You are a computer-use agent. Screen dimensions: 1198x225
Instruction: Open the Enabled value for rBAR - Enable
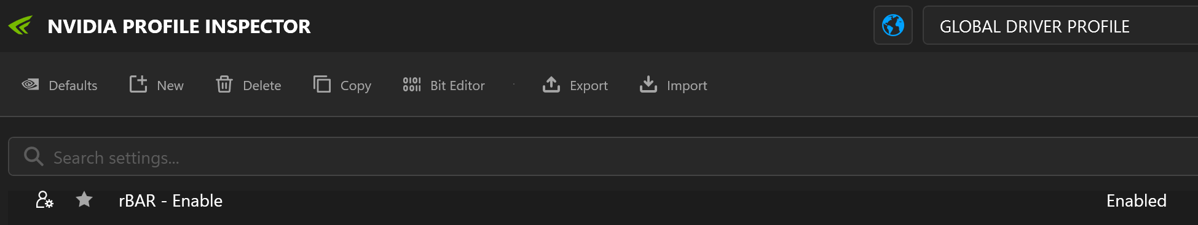click(x=1137, y=200)
